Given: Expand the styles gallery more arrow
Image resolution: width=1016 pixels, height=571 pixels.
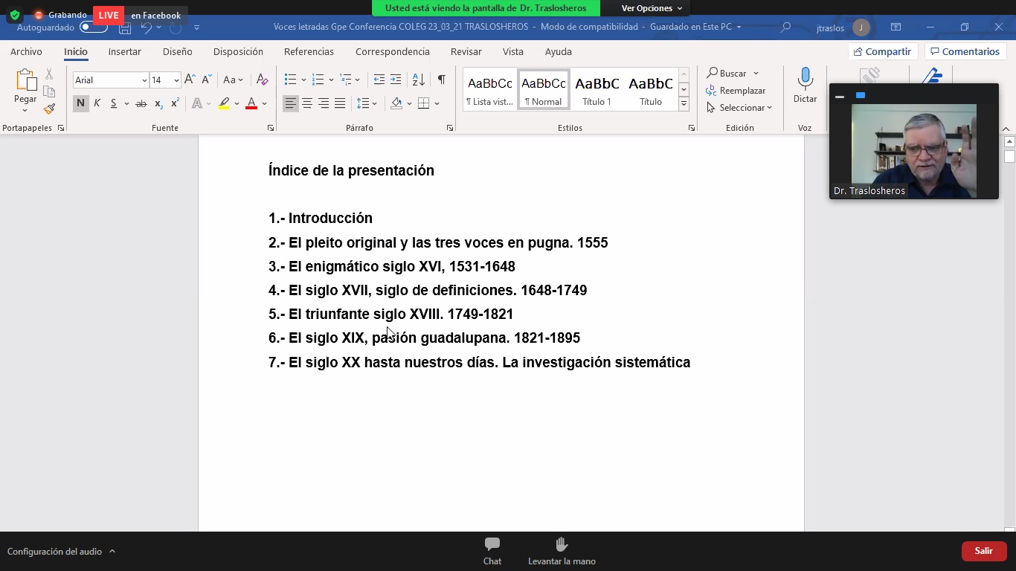Looking at the screenshot, I should tap(684, 104).
